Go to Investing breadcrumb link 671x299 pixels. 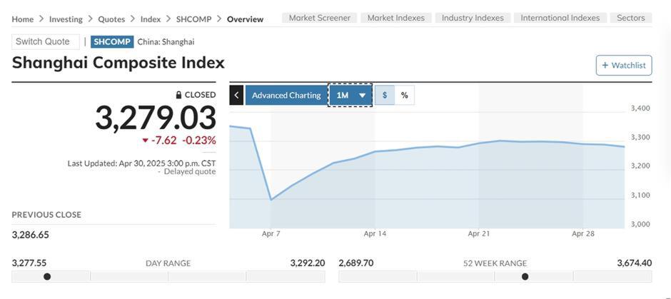pyautogui.click(x=66, y=19)
